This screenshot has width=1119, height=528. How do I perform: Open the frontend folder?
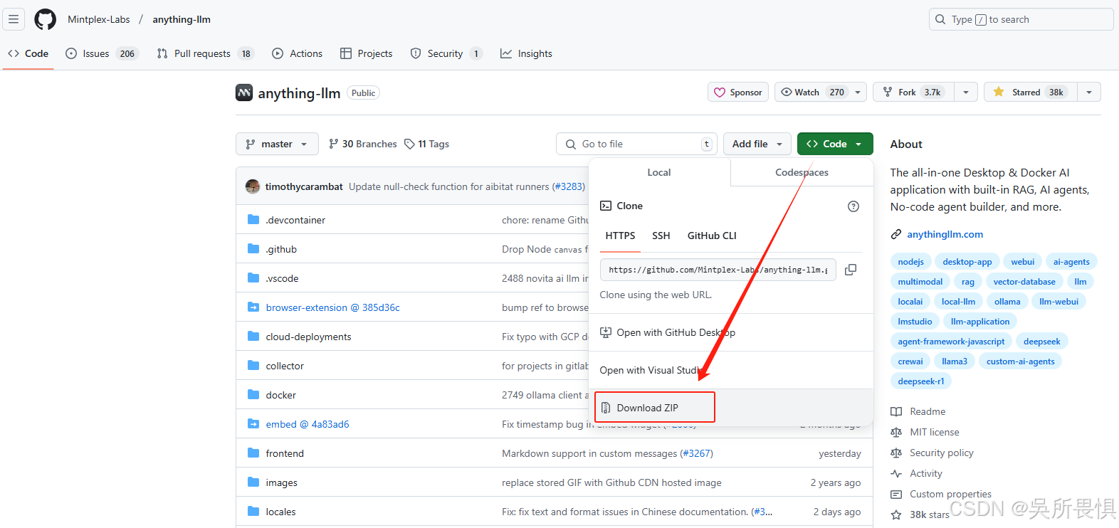pyautogui.click(x=285, y=453)
